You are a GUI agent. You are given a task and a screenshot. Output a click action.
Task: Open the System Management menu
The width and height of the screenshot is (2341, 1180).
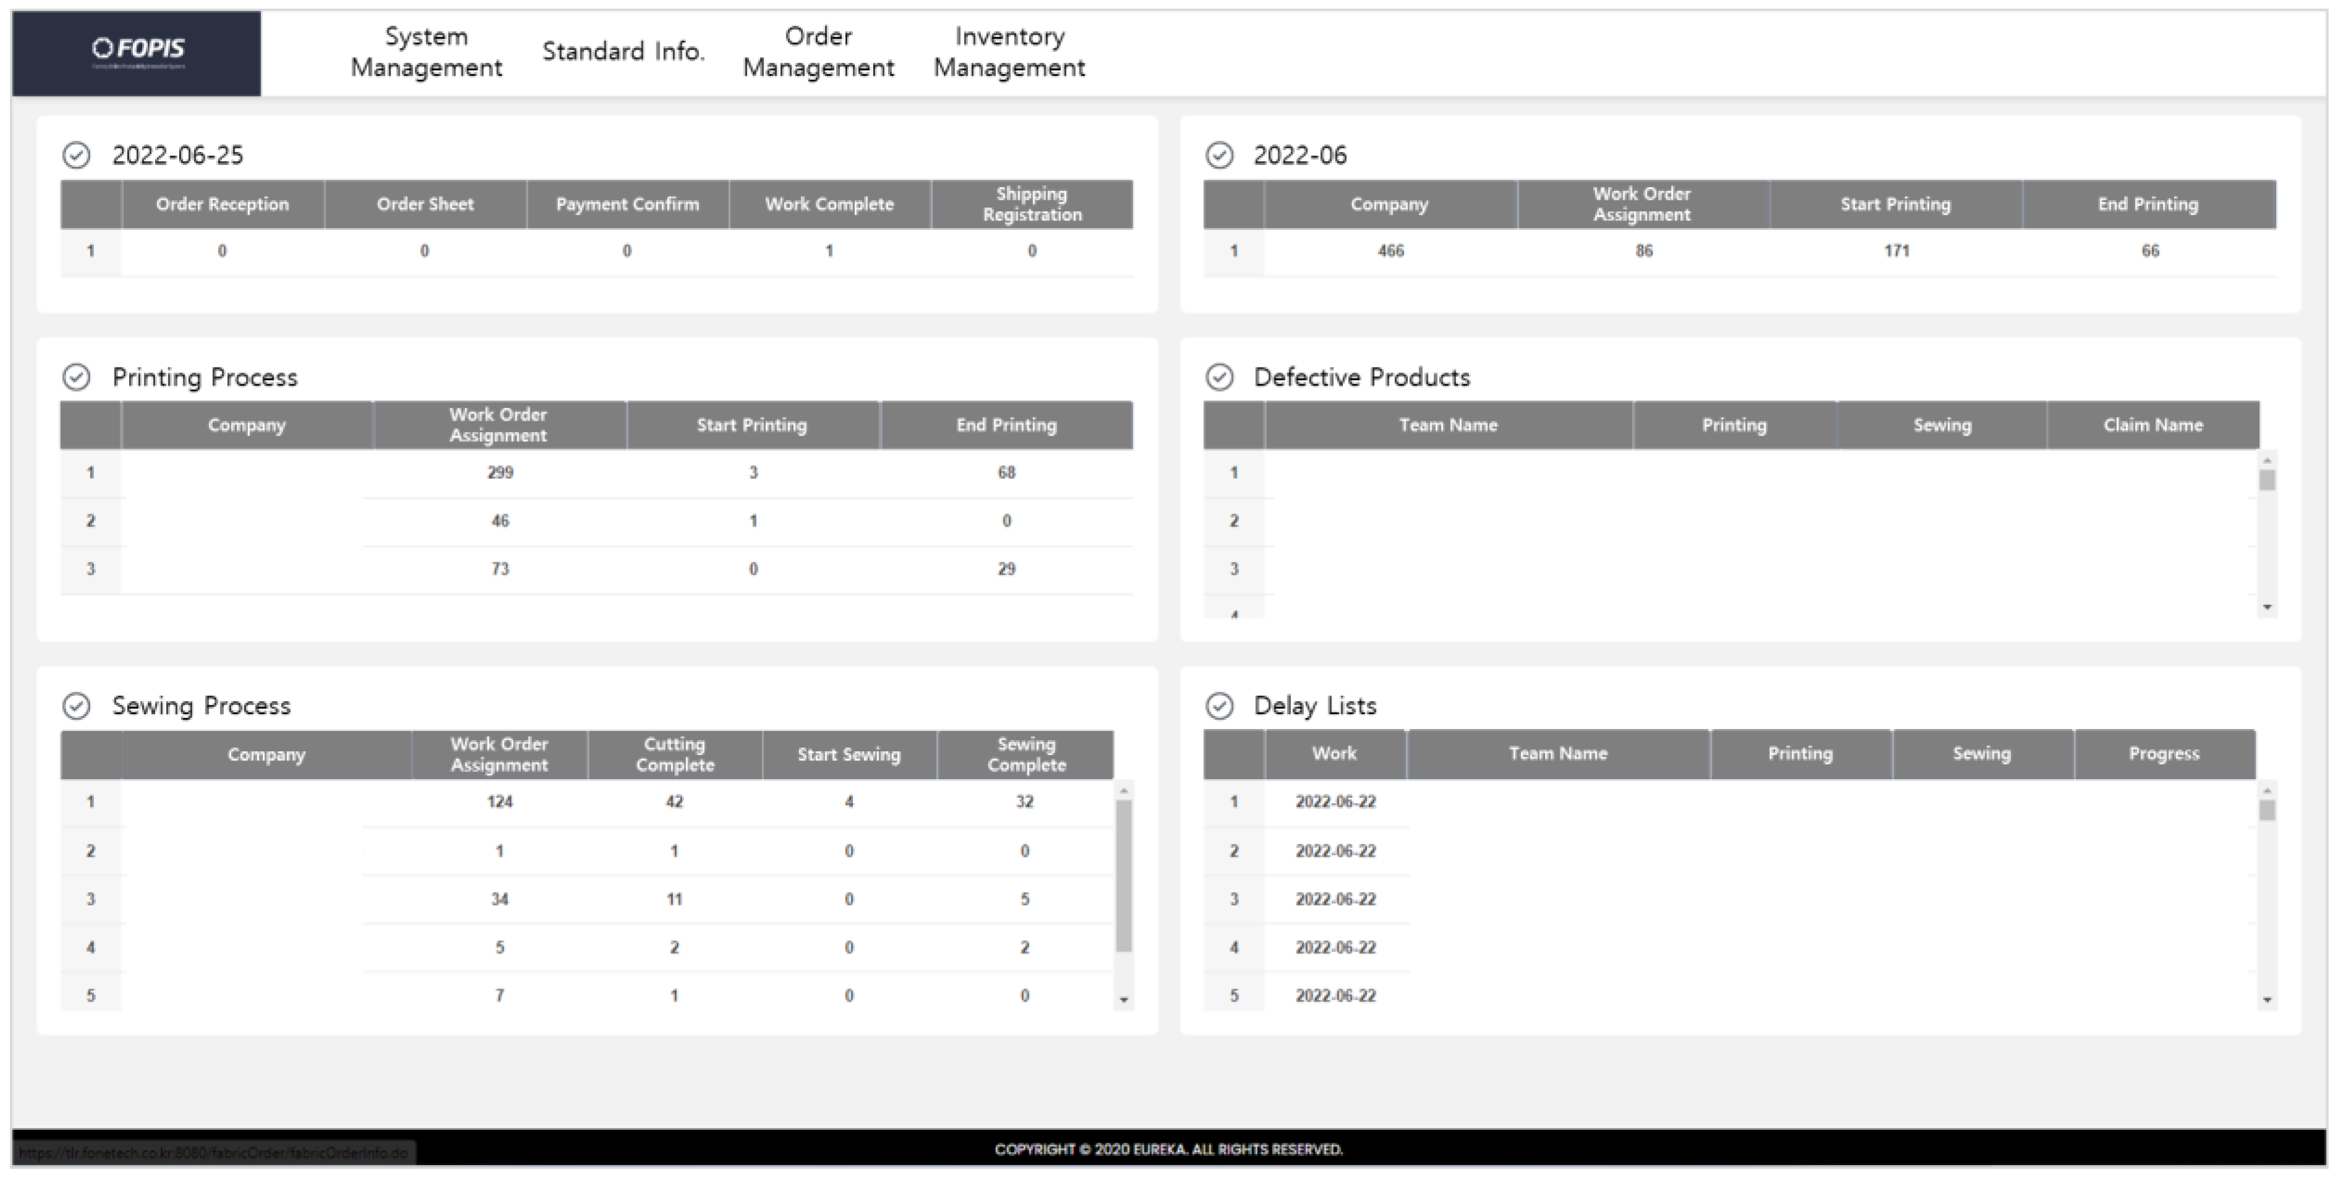(x=426, y=52)
